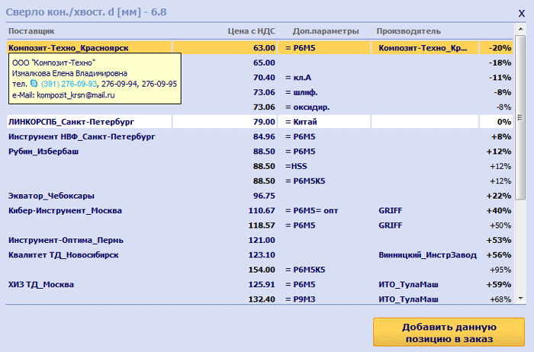
Task: Select supplier Кибер-Инструмент_Москва
Action: point(65,210)
